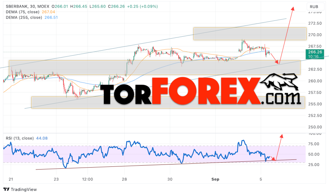Click the DEMA 255 value 266.51

click(51, 17)
